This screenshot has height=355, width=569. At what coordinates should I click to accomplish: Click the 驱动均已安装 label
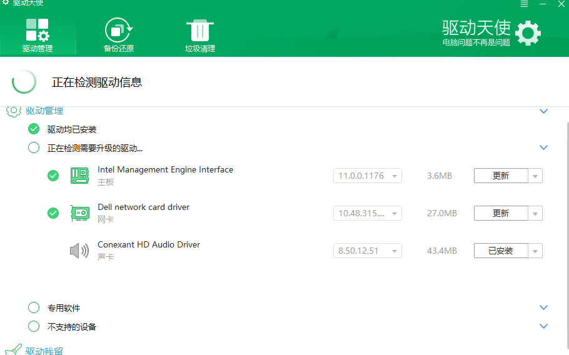pyautogui.click(x=72, y=129)
